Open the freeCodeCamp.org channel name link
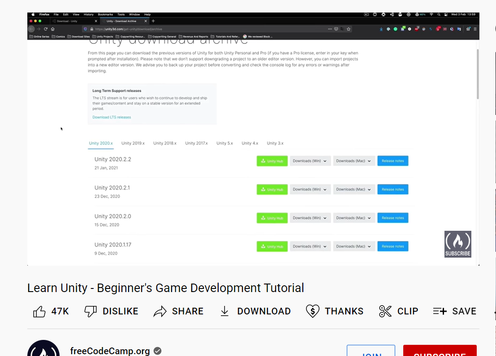Viewport: 496px width, 356px height. (110, 351)
